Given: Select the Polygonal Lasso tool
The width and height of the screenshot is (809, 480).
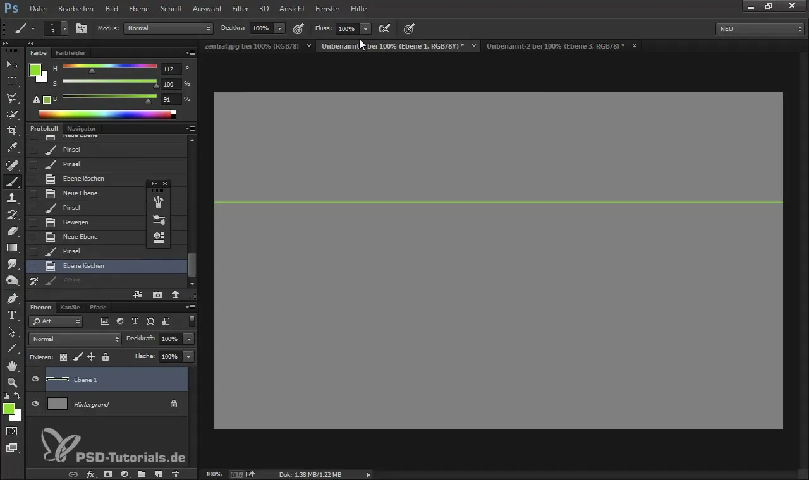Looking at the screenshot, I should click(12, 98).
